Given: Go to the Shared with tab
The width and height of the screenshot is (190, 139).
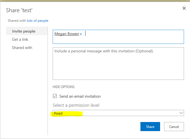Looking at the screenshot, I should point(22,48).
